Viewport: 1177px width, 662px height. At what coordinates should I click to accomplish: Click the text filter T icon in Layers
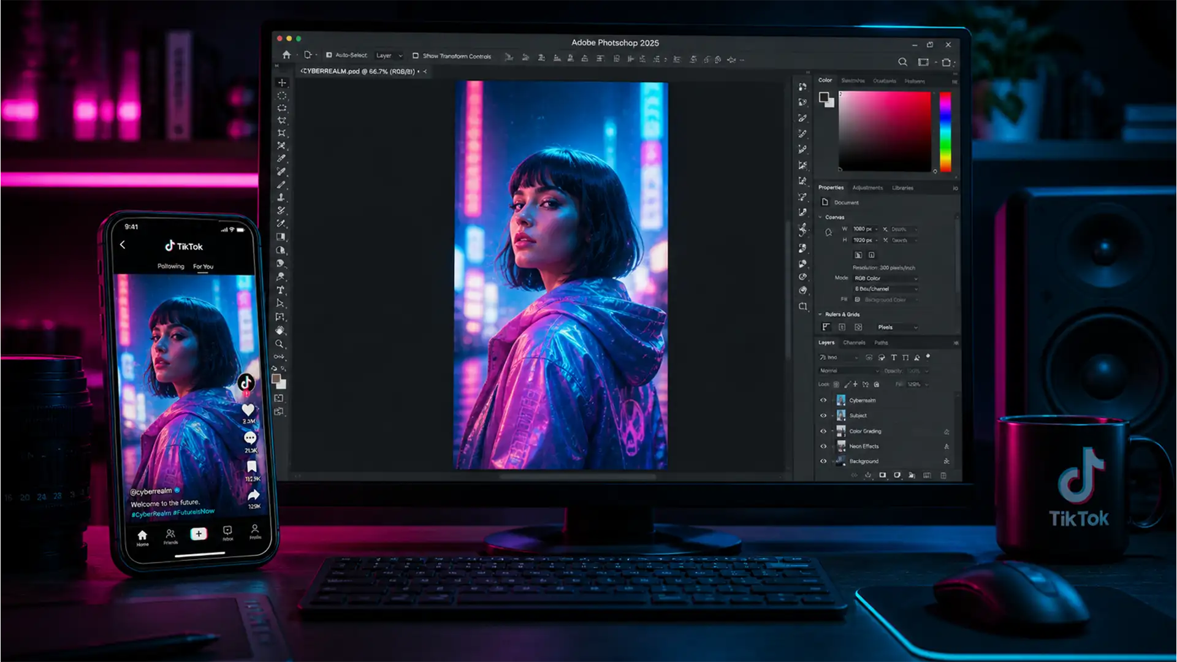tap(893, 357)
